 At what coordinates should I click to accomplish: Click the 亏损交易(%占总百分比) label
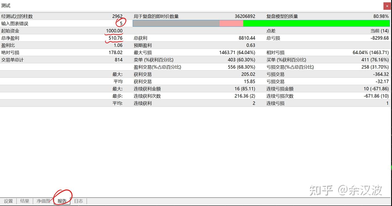(290, 67)
